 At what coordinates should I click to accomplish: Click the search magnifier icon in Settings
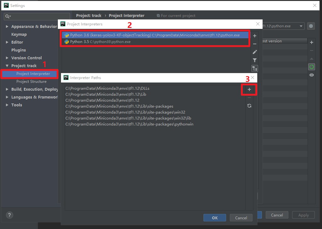pyautogui.click(x=8, y=16)
